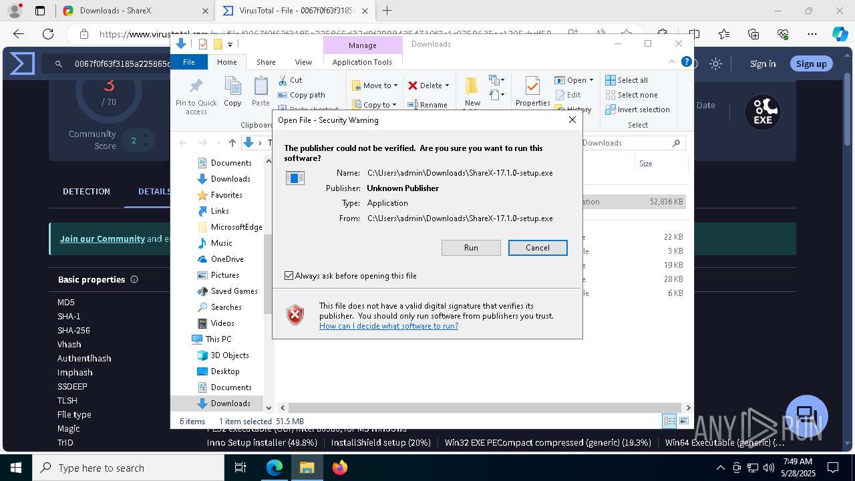Click Rename in the Organize group
This screenshot has width=855, height=481.
click(x=428, y=105)
